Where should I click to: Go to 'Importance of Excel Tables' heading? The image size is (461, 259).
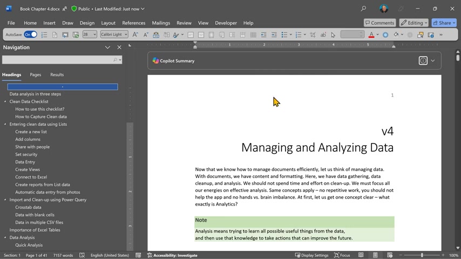tap(35, 230)
